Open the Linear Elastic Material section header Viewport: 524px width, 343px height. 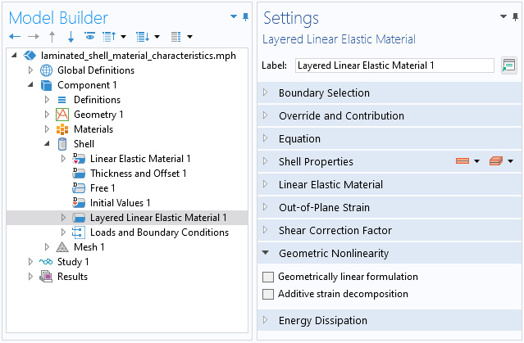pos(390,184)
